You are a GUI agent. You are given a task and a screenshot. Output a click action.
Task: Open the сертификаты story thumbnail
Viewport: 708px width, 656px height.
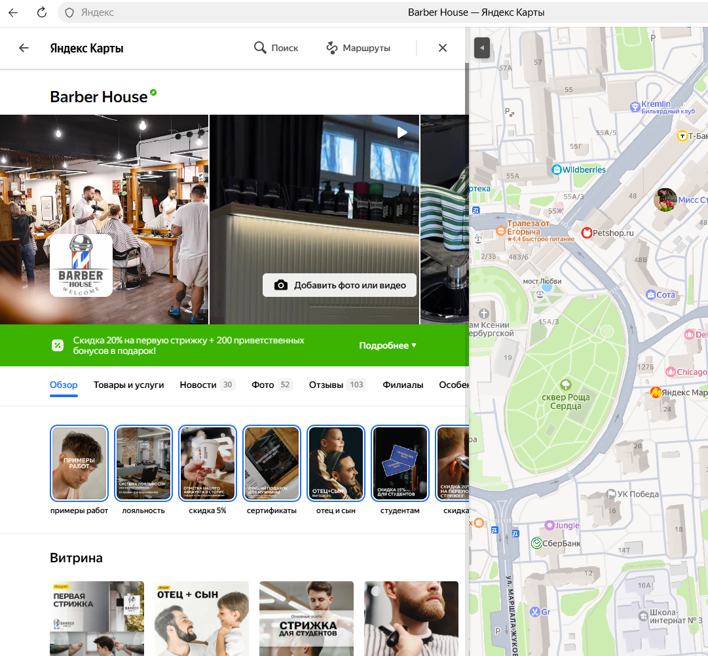coord(271,463)
